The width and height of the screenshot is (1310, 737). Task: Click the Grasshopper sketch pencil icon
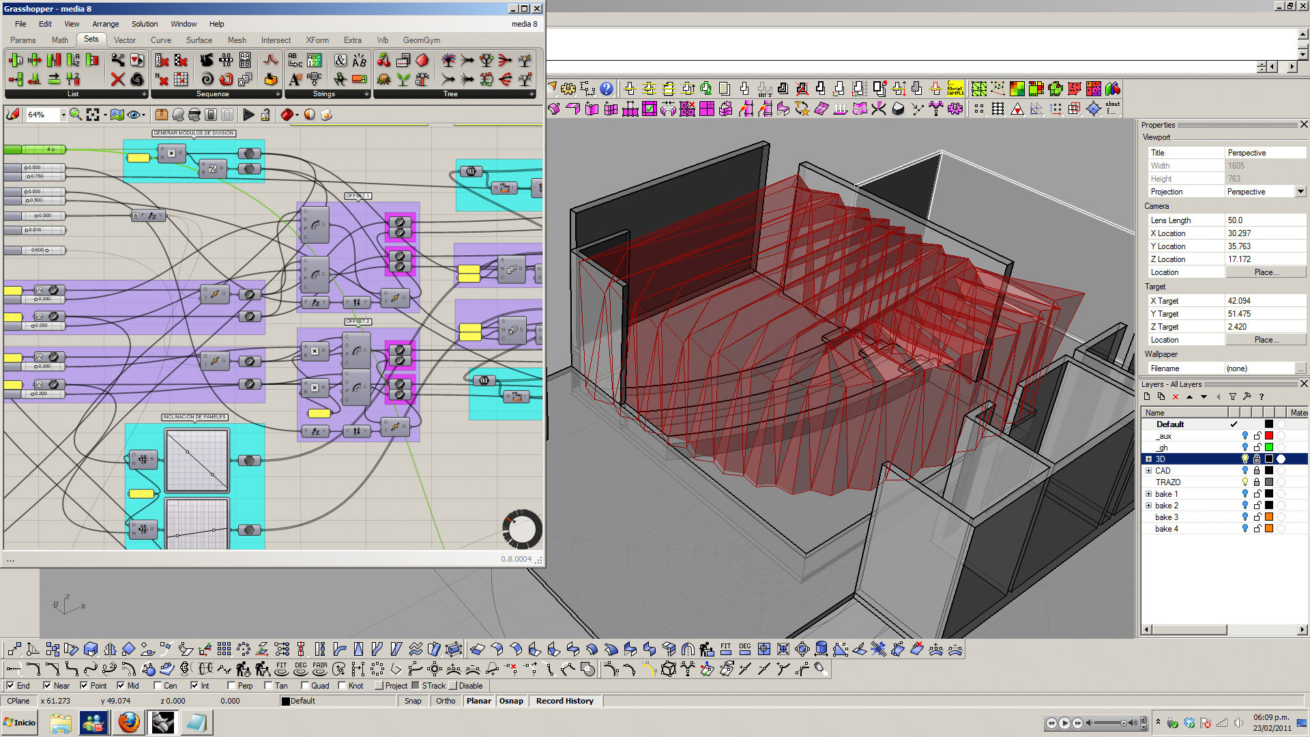pyautogui.click(x=13, y=115)
